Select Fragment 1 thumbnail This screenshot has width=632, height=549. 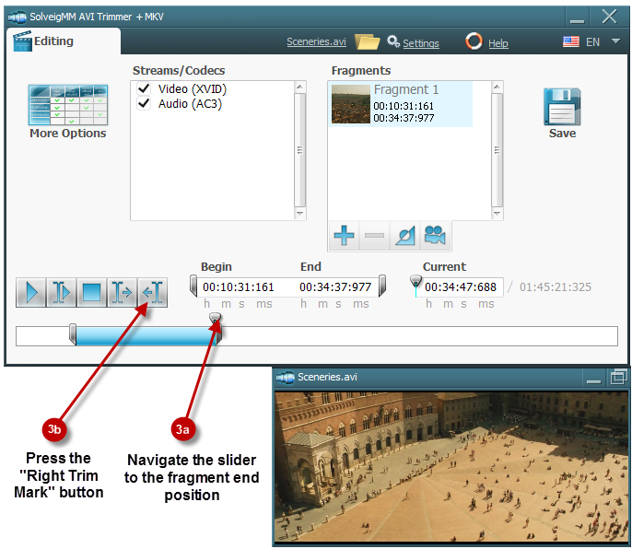coord(351,104)
